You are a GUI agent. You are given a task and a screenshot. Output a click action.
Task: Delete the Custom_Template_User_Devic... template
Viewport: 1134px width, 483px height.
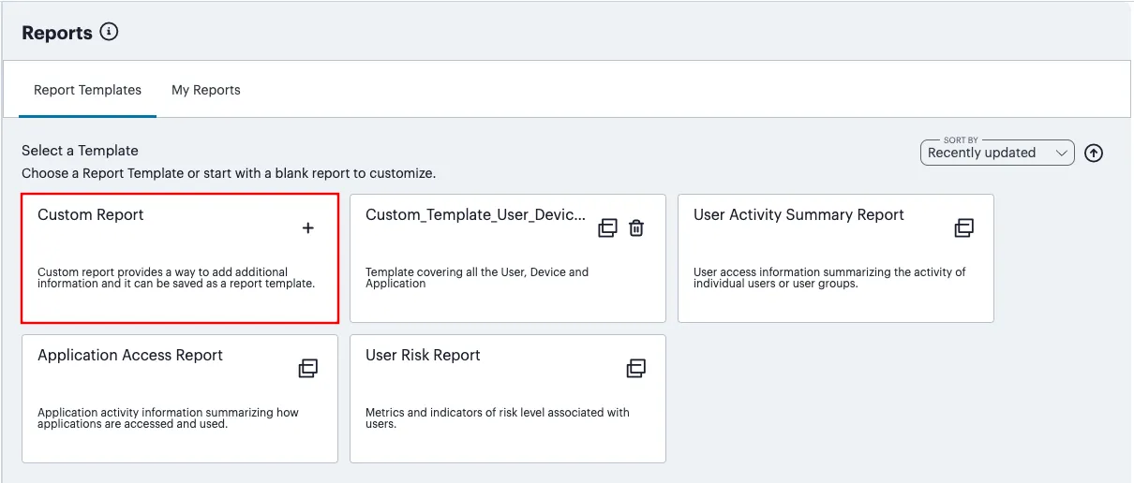[636, 227]
